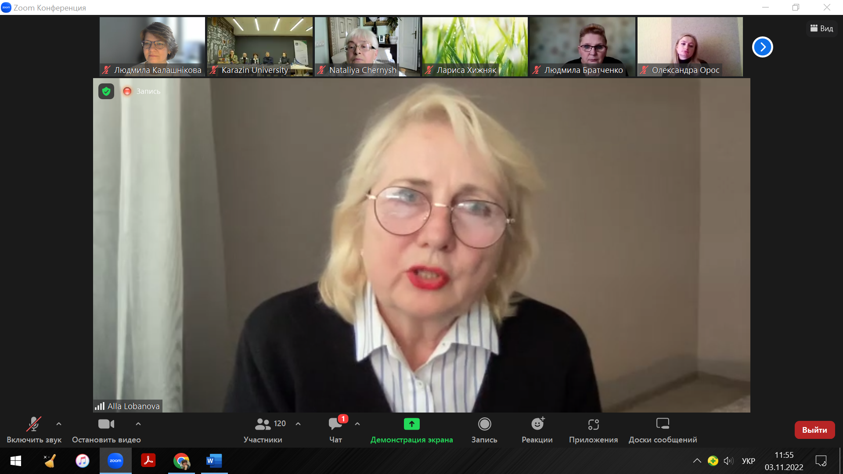Open Apps (Приложения) panel
The image size is (843, 474).
593,424
